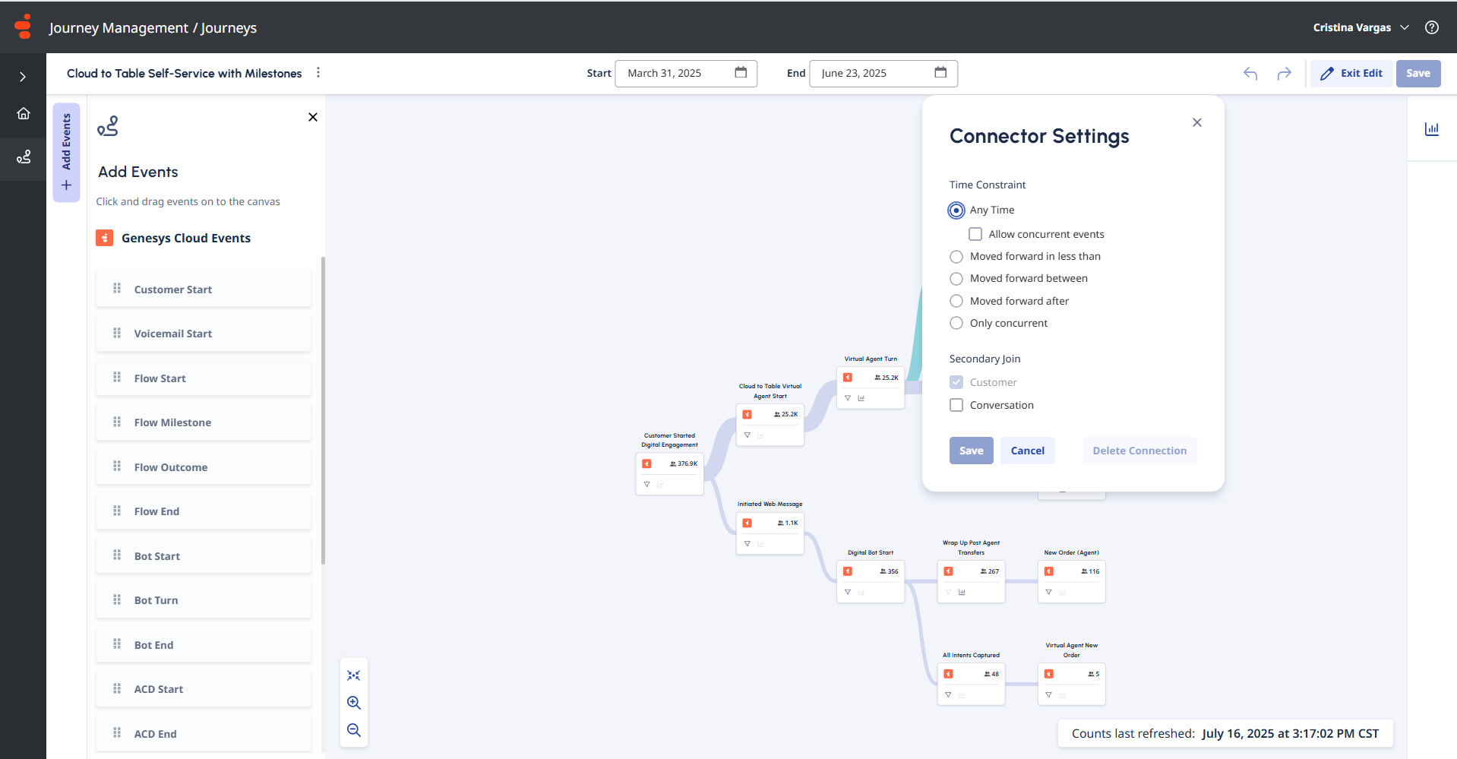Screen dimensions: 1457x759
Task: Open the End date calendar picker
Action: pos(940,73)
